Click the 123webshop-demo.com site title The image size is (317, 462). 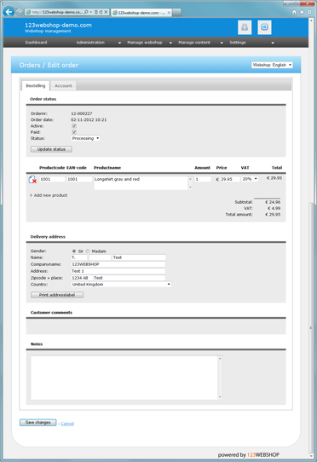click(x=58, y=25)
